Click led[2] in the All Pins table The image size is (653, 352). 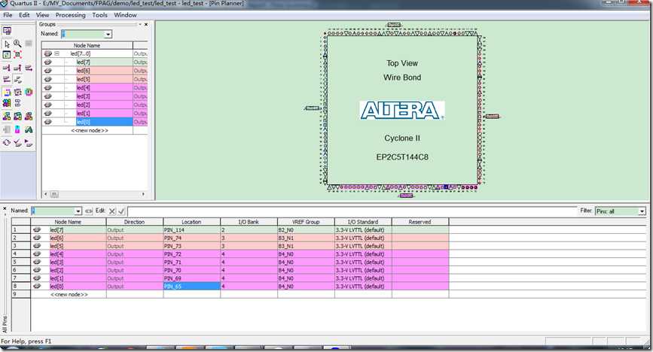(x=56, y=270)
